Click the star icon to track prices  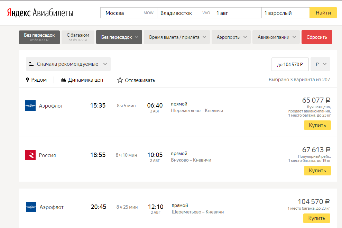(x=120, y=80)
